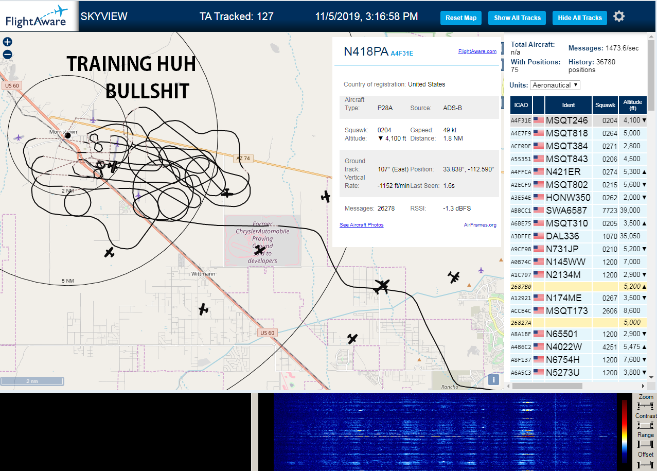Select the HONW350 aircraft row
The image size is (657, 471).
[x=578, y=198]
